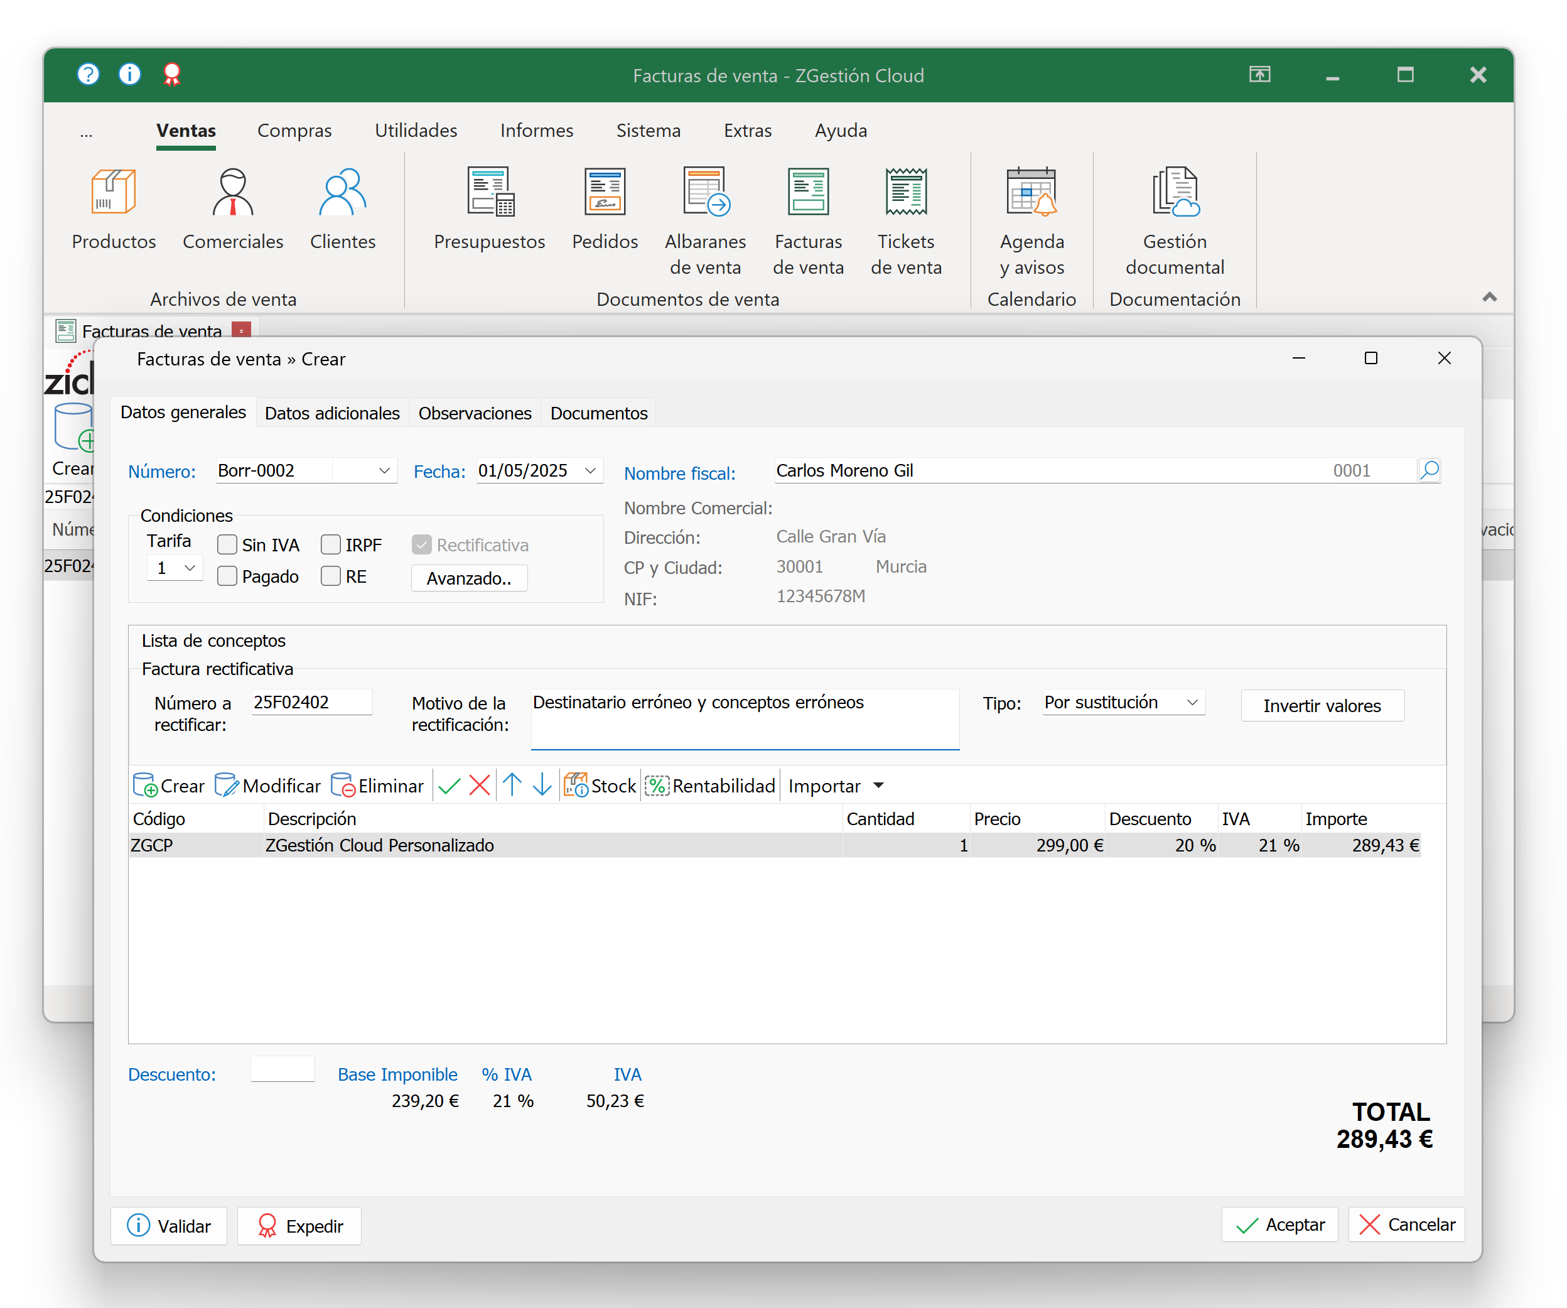Click the red X toolbar icon
Viewport: 1567px width, 1308px height.
point(480,786)
